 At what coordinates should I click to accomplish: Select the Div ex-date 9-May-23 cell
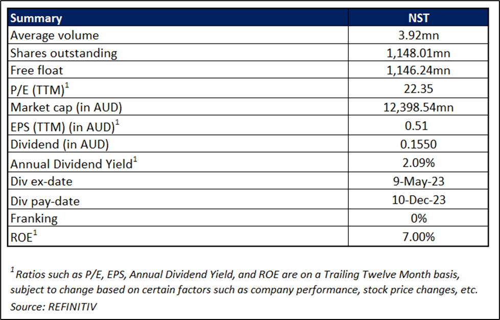pos(418,181)
